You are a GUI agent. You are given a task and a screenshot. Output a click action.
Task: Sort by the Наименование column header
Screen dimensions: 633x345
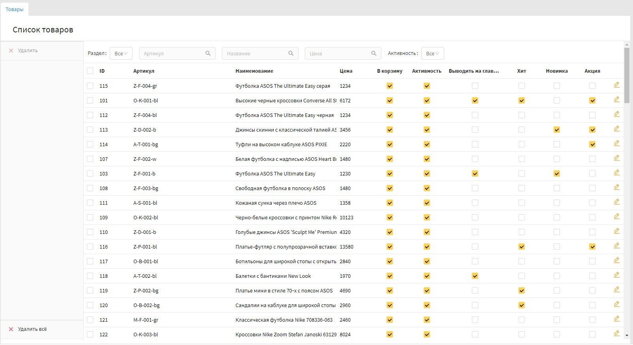[x=254, y=71]
